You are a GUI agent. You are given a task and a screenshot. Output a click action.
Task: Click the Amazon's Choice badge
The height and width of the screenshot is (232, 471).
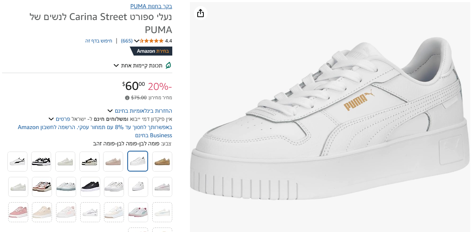(x=151, y=51)
